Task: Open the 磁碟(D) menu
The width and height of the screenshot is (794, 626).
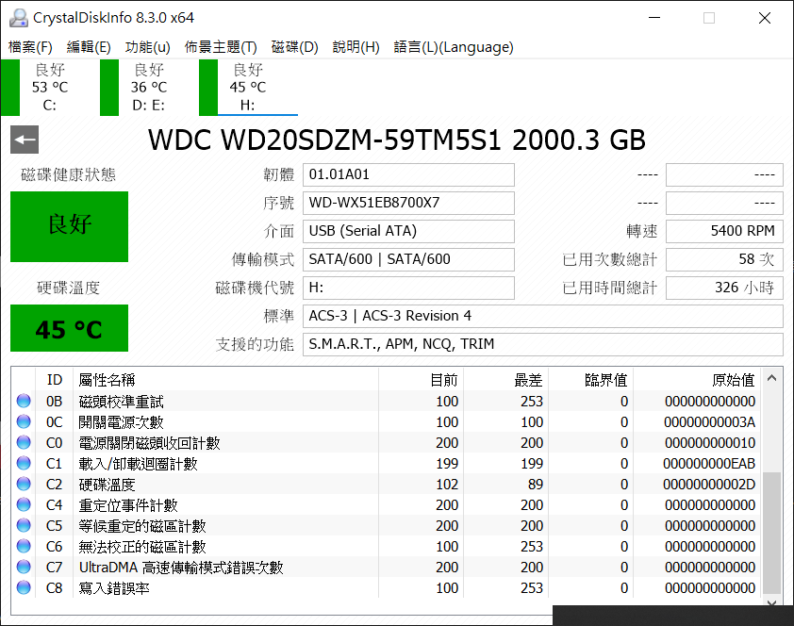Action: (294, 47)
